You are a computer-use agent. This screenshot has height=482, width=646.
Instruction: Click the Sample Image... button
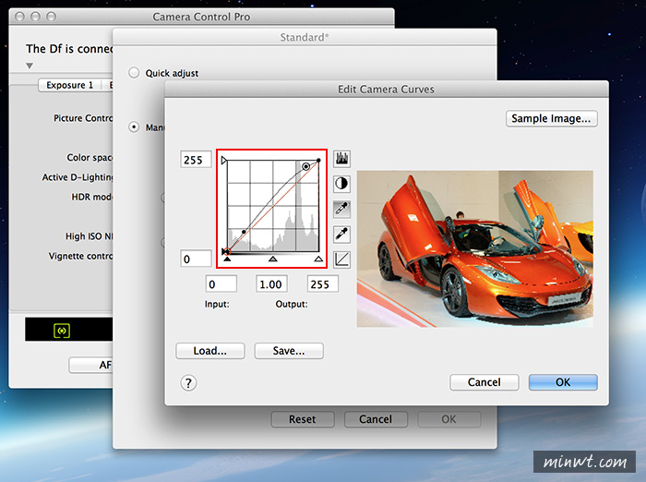coord(551,118)
